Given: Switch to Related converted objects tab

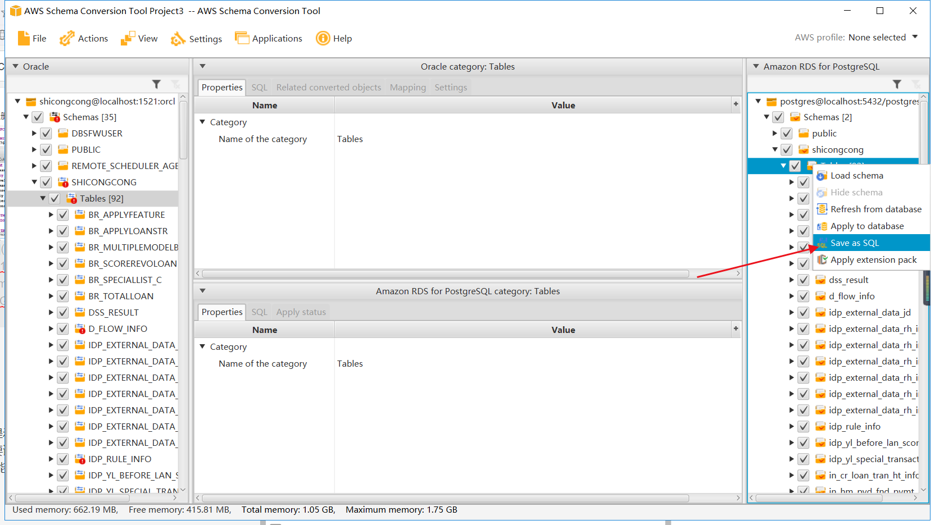Looking at the screenshot, I should 329,88.
